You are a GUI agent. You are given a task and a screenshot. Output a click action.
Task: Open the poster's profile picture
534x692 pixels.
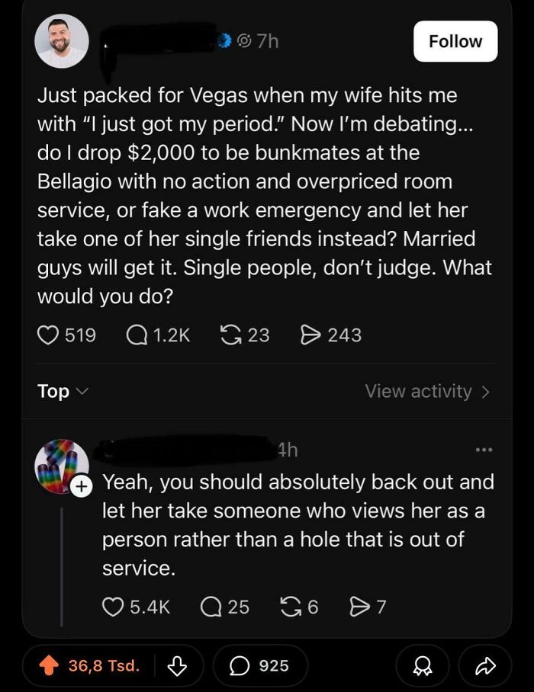(62, 41)
